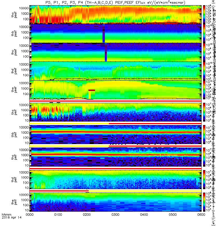216x231 pixels.
Task: Click inside the "the peif" ion spectrogram
Action: click(115, 202)
